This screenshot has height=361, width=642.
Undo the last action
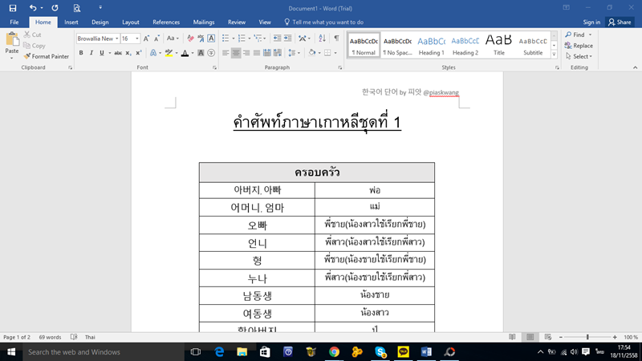pyautogui.click(x=33, y=8)
